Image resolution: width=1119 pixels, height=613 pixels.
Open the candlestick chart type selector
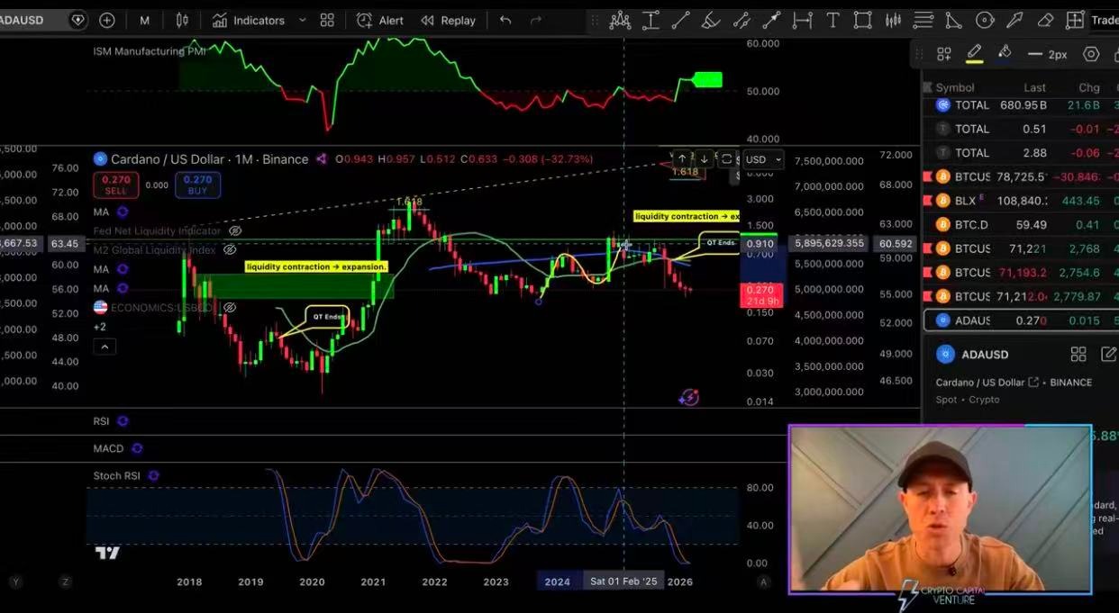point(183,20)
